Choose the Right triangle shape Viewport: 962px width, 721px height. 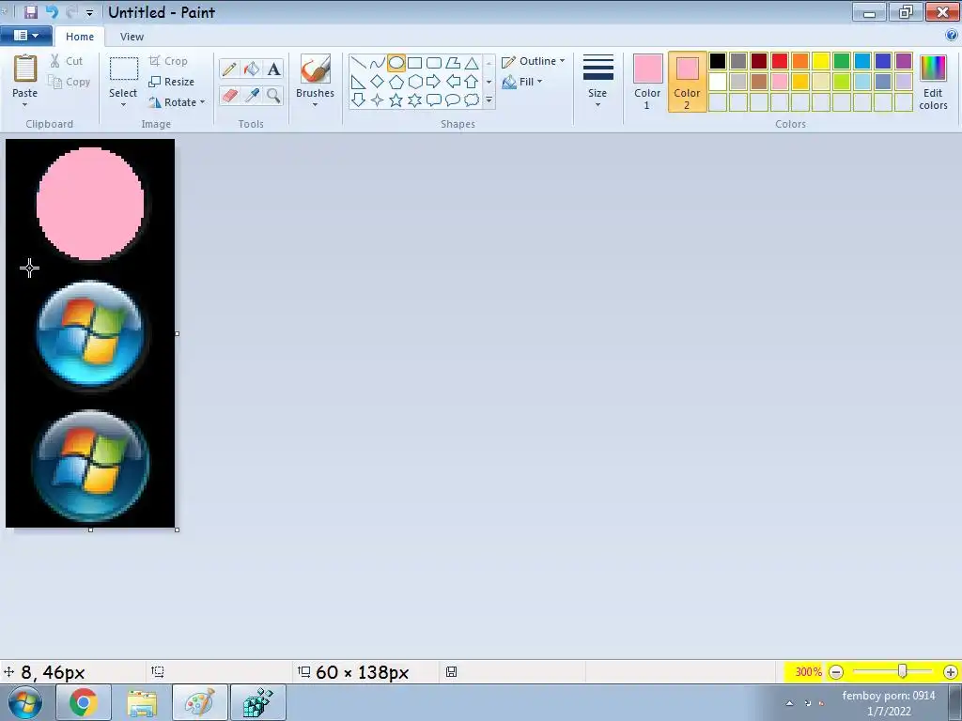click(358, 82)
